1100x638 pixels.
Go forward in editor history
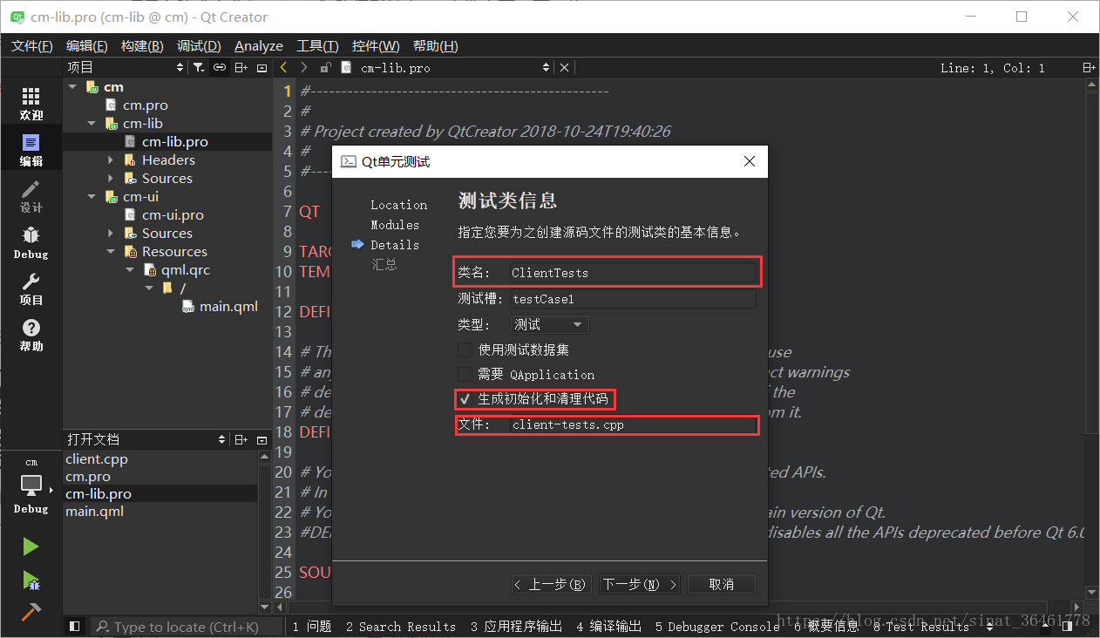tap(303, 67)
